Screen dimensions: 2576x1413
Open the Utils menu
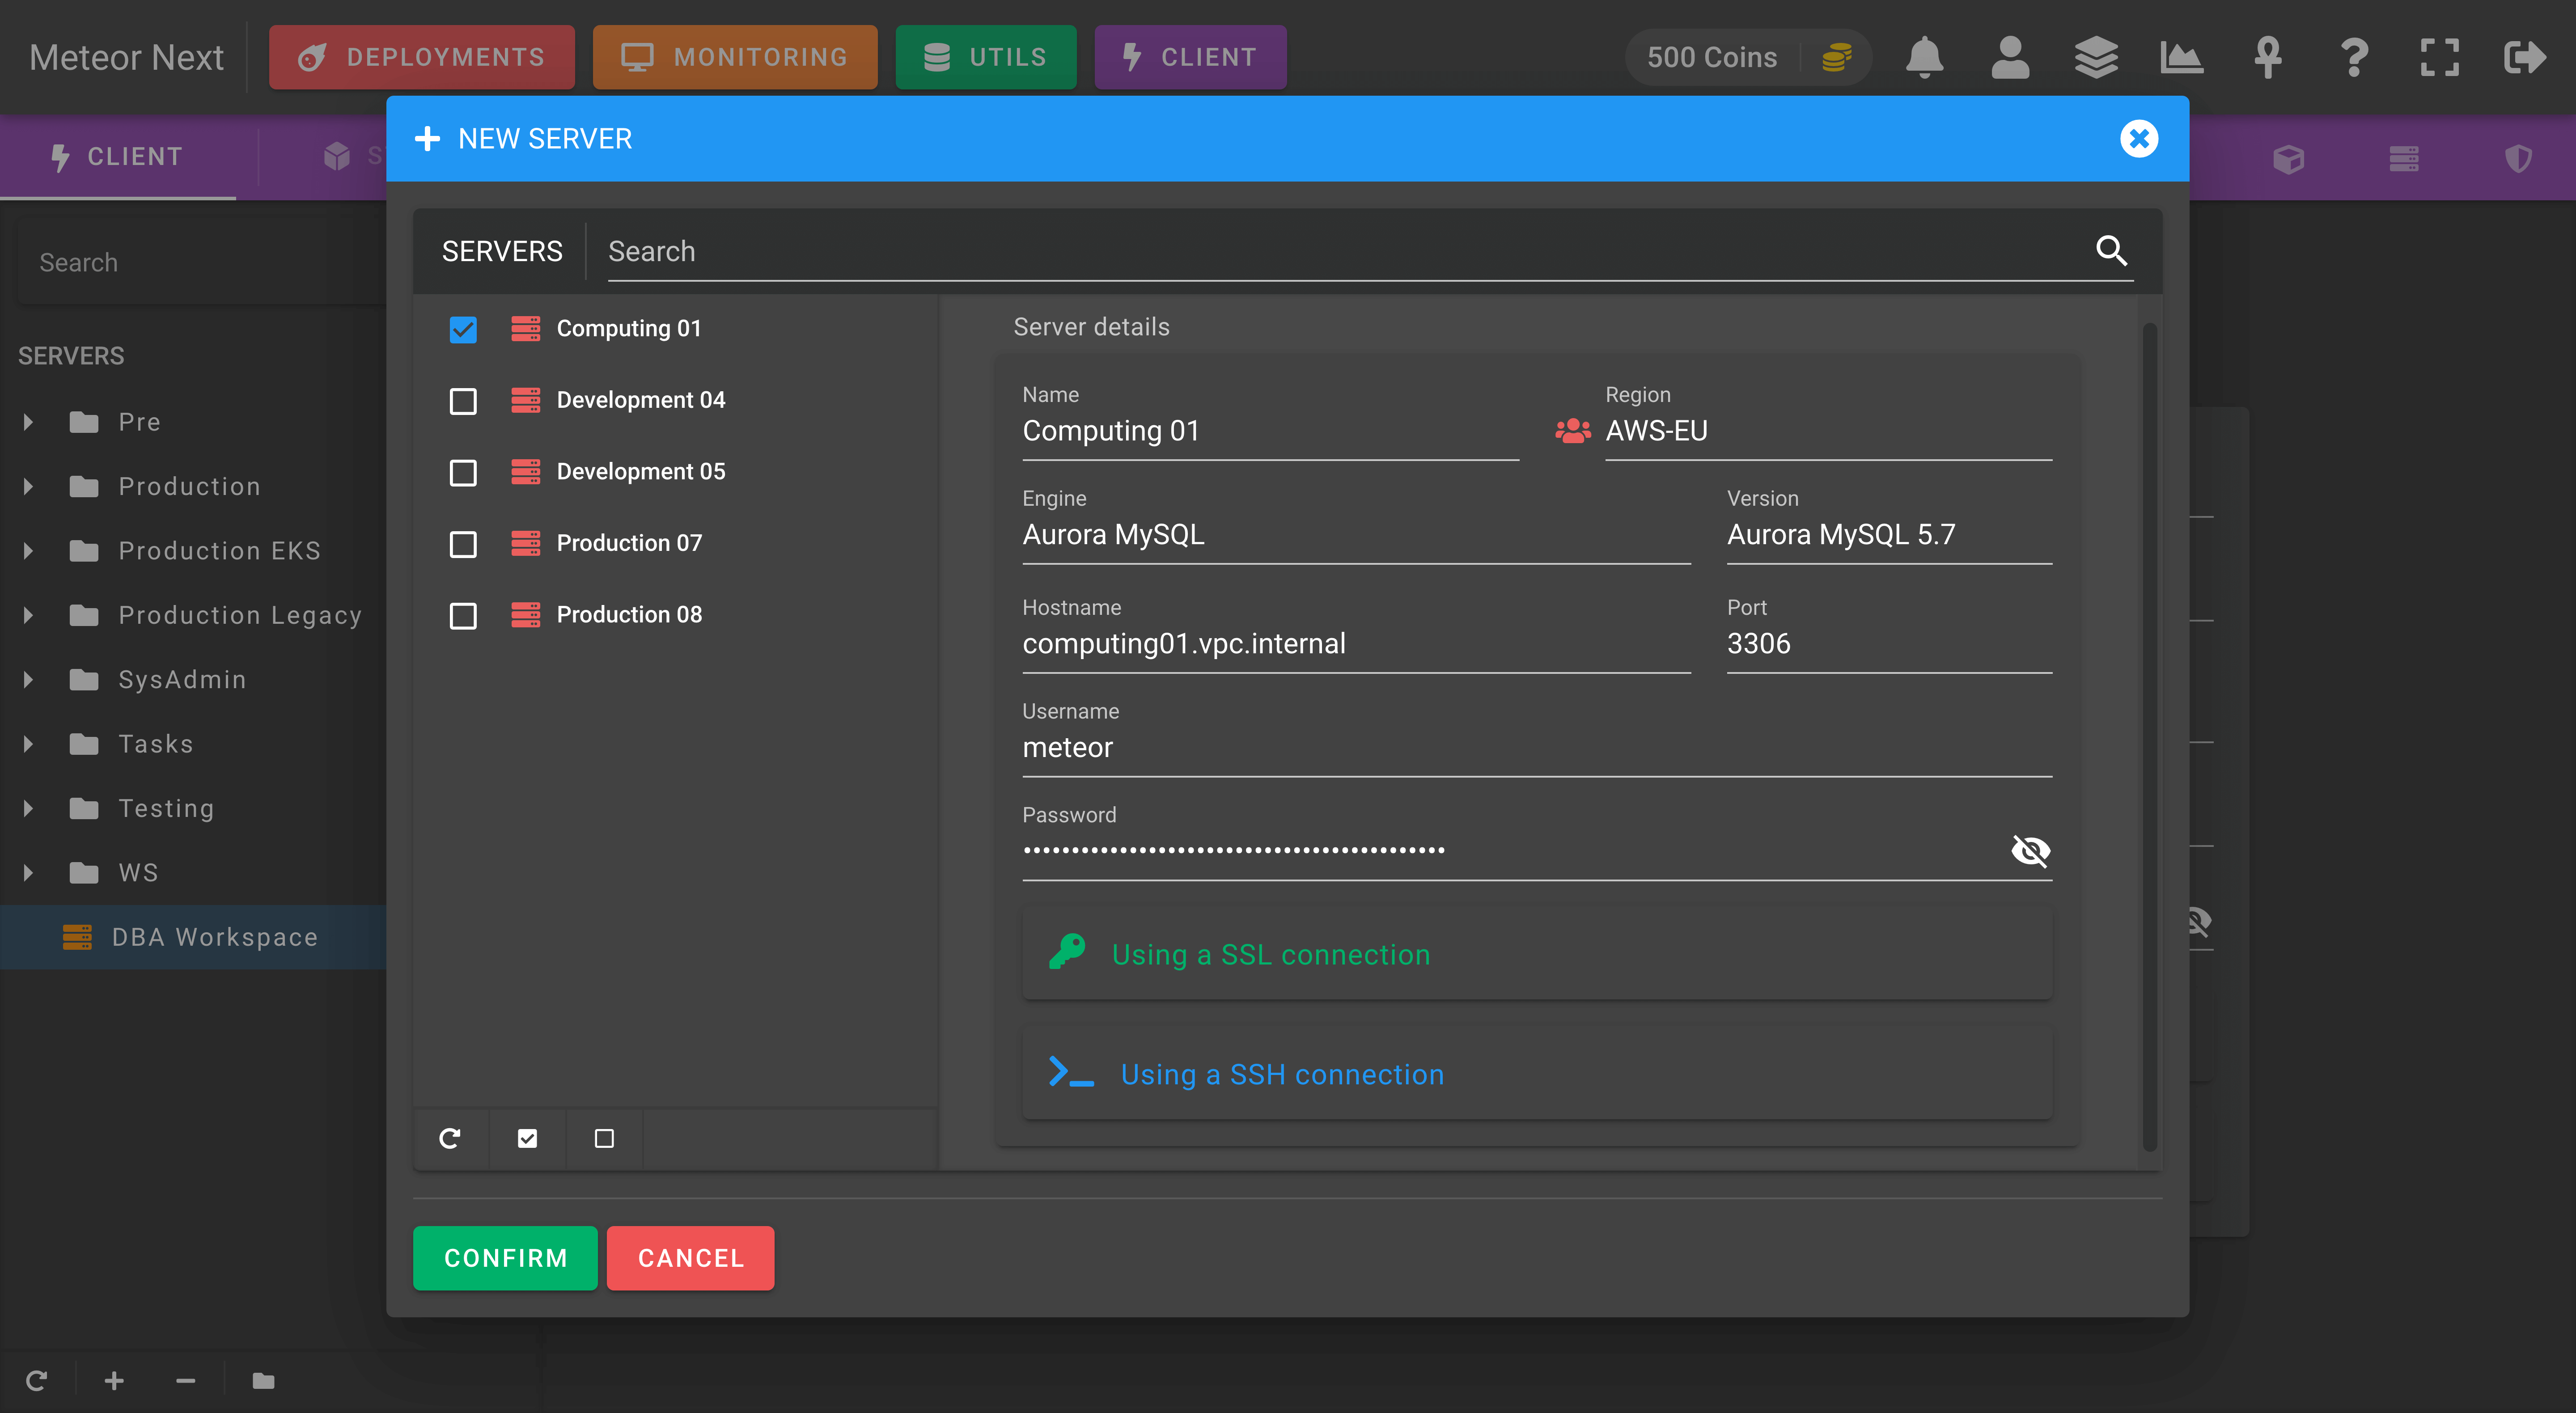tap(986, 57)
